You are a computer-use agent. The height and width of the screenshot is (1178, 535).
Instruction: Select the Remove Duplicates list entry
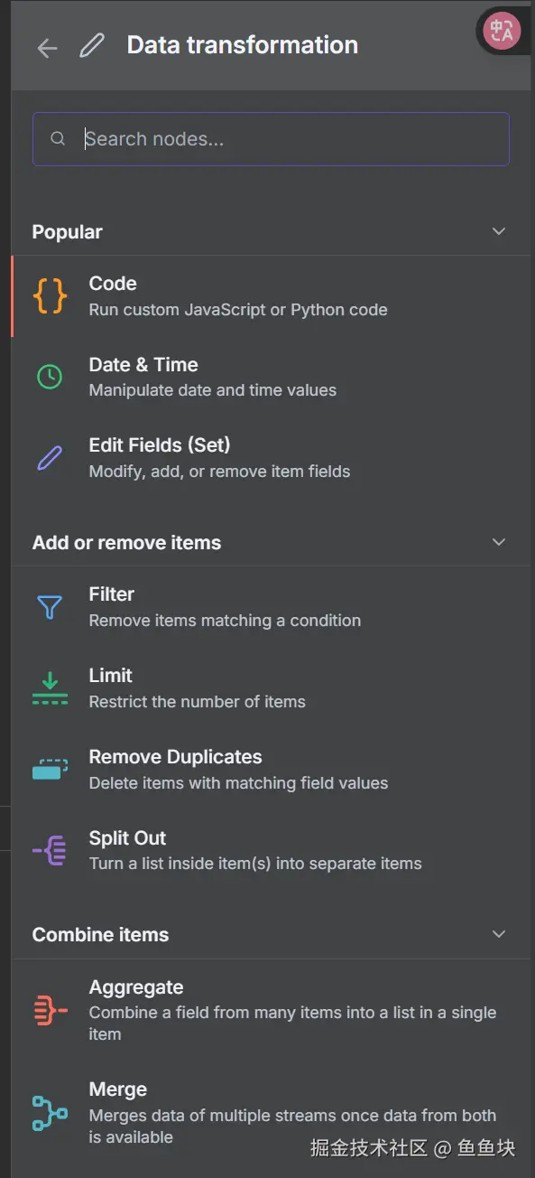pos(273,770)
